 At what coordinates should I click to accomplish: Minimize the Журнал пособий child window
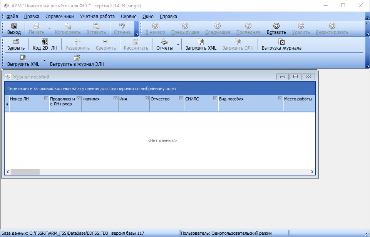pos(283,77)
